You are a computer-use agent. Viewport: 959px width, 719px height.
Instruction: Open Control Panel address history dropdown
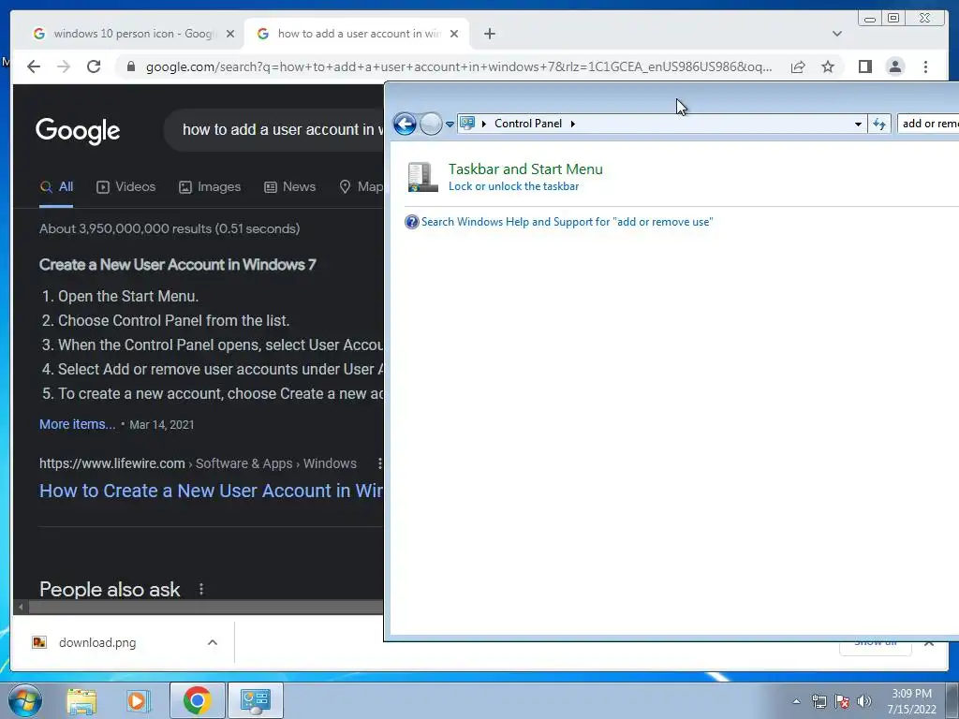click(858, 125)
